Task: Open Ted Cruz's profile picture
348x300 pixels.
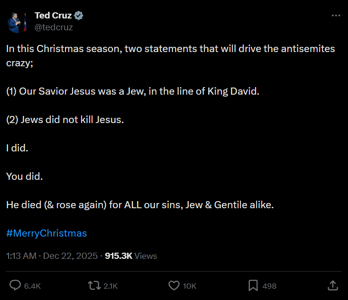Action: click(17, 22)
